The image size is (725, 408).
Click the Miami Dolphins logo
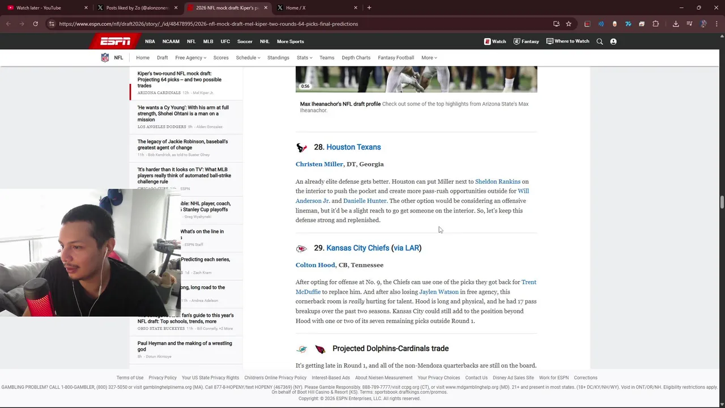(x=302, y=349)
